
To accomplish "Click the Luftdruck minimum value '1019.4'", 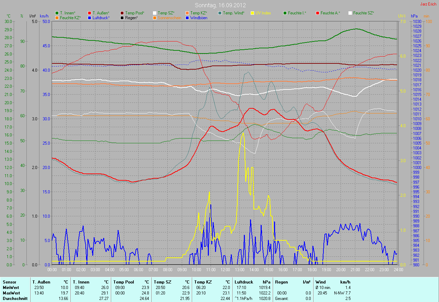I will 264,288.
